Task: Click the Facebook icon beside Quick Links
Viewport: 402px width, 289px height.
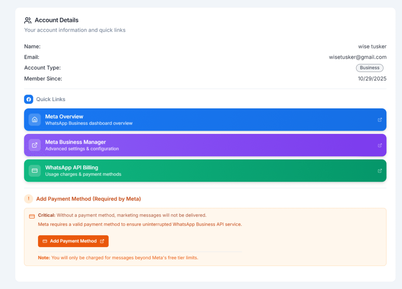Action: (x=29, y=99)
